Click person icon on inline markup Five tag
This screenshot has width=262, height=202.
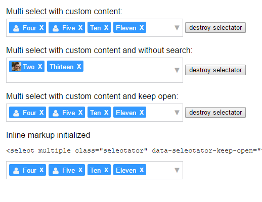(x=56, y=171)
